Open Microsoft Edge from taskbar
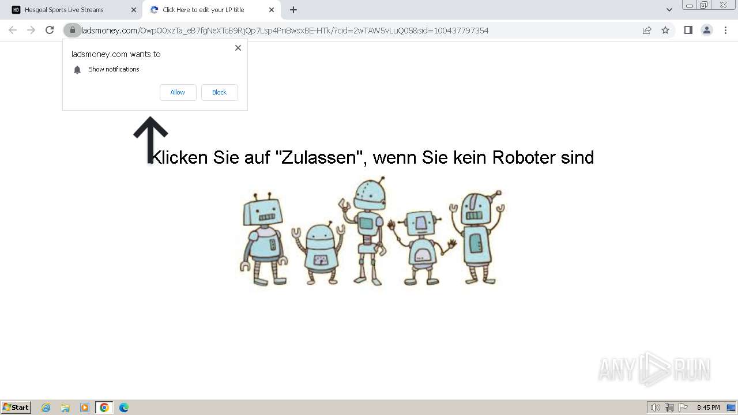 [123, 408]
